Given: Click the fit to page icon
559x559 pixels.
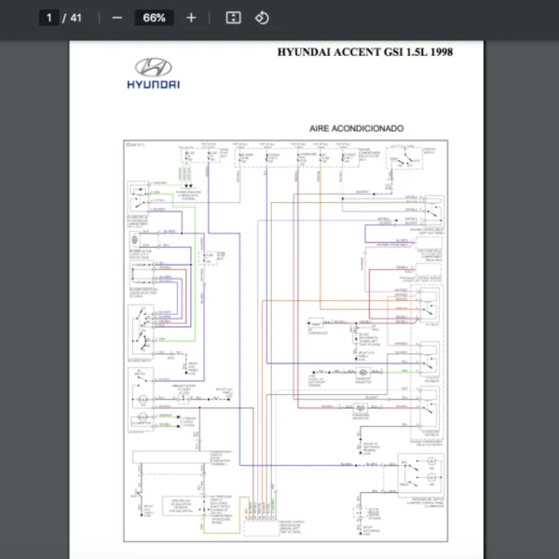Looking at the screenshot, I should click(233, 18).
